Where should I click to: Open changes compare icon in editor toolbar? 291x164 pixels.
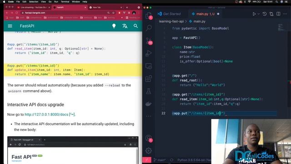click(x=271, y=14)
